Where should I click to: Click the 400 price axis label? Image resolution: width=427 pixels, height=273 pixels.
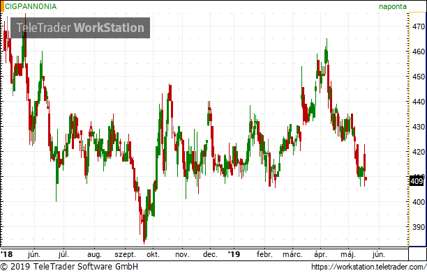pos(419,202)
